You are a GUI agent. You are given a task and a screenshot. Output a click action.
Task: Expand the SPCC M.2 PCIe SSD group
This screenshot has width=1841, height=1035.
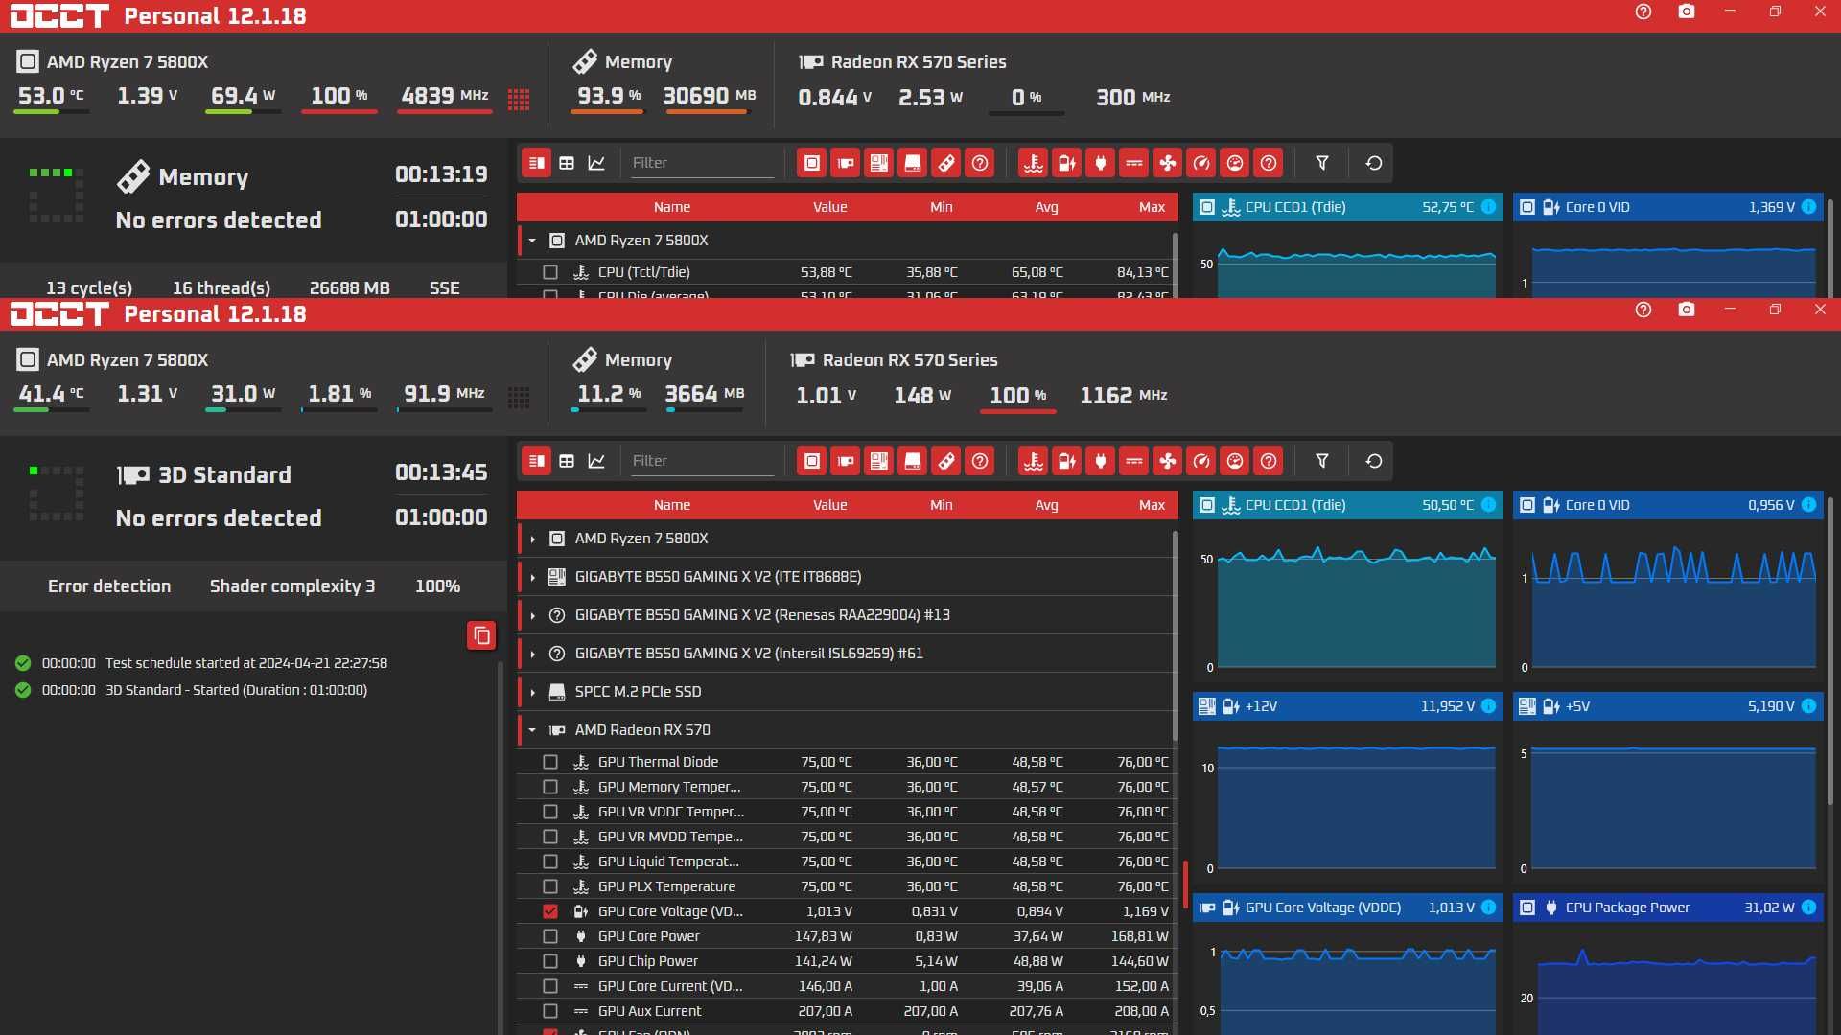pos(532,692)
